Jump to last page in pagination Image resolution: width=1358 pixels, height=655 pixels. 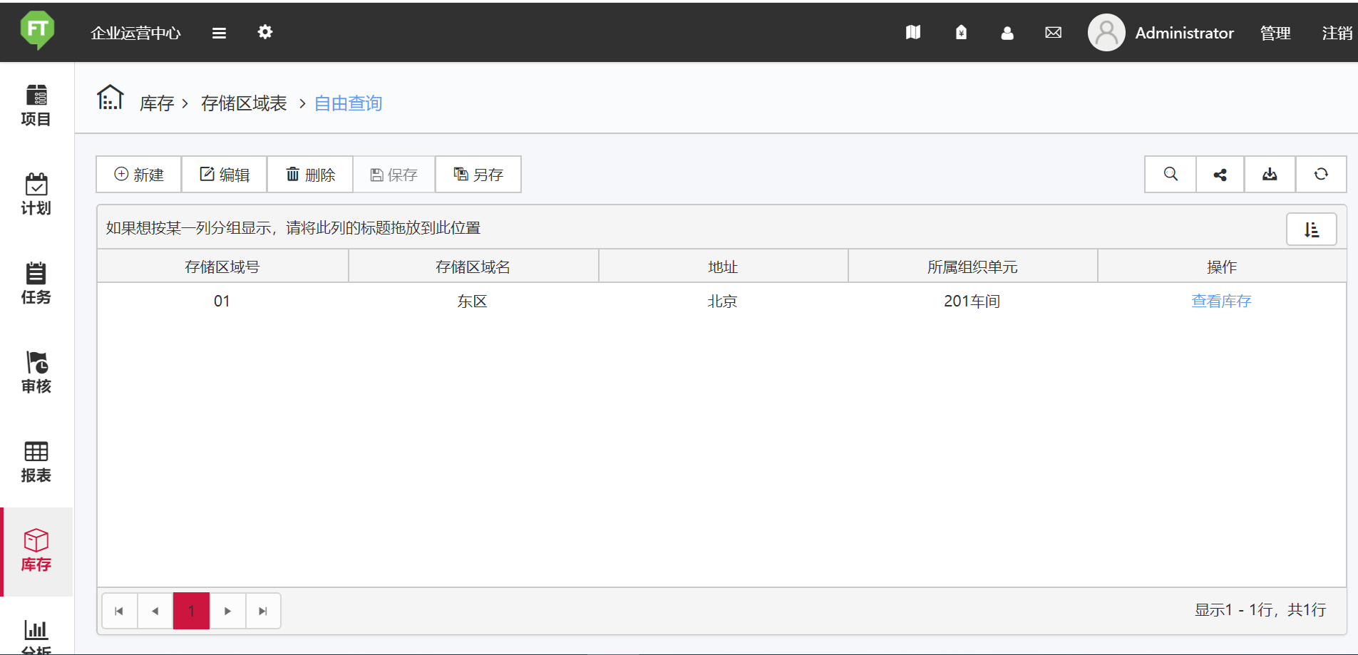tap(263, 611)
